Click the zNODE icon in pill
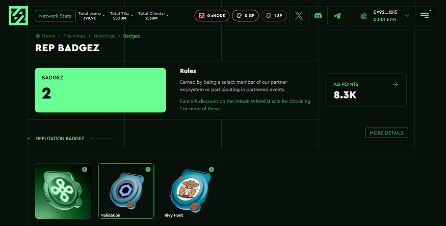 coord(202,16)
